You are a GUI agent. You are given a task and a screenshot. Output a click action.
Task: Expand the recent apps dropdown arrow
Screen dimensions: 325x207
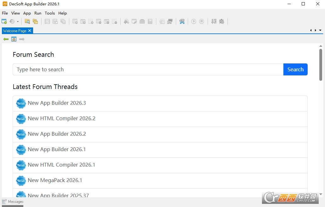point(18,21)
